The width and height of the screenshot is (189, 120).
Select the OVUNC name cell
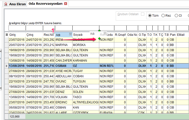pos(63,81)
